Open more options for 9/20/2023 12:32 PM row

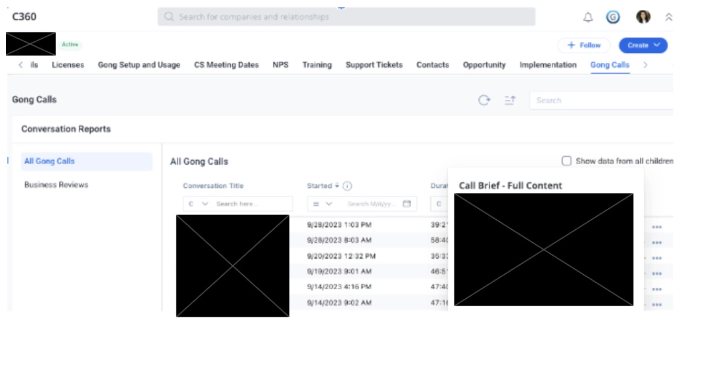click(657, 258)
